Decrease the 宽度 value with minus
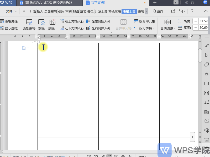This screenshot has height=157, width=210. point(196,28)
